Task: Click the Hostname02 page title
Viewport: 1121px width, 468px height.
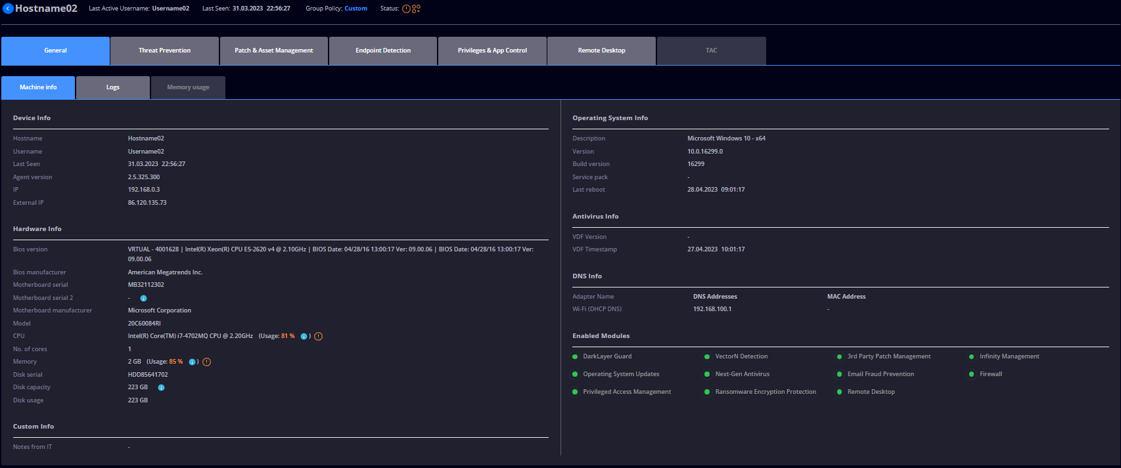Action: click(46, 9)
